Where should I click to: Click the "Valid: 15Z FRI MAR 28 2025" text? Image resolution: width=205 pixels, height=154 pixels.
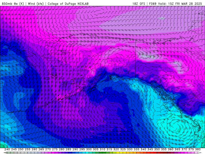(180, 4)
